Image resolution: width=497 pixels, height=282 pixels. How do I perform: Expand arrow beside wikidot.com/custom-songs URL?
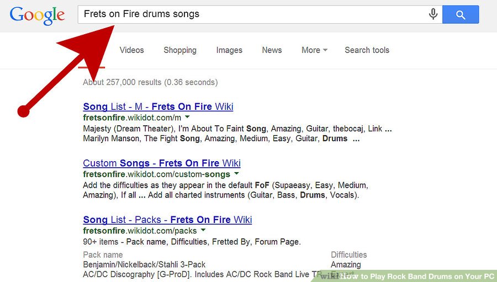click(x=236, y=174)
